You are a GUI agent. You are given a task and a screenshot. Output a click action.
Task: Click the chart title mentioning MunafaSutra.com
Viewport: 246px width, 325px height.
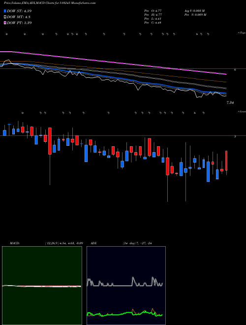pyautogui.click(x=50, y=3)
